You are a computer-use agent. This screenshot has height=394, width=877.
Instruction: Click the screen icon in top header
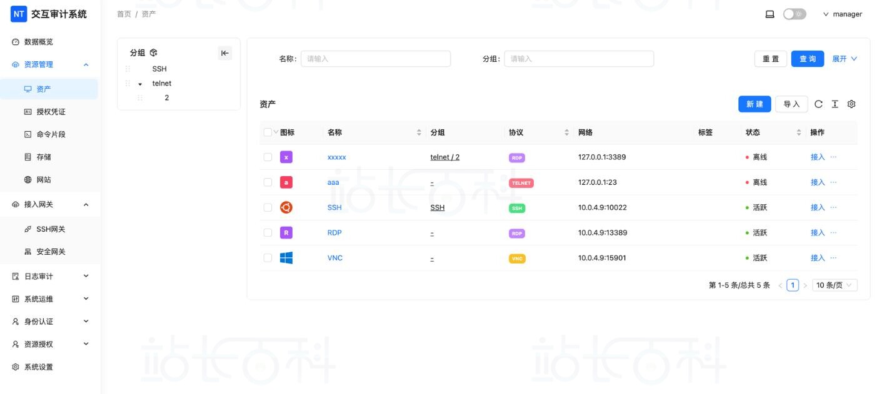769,14
